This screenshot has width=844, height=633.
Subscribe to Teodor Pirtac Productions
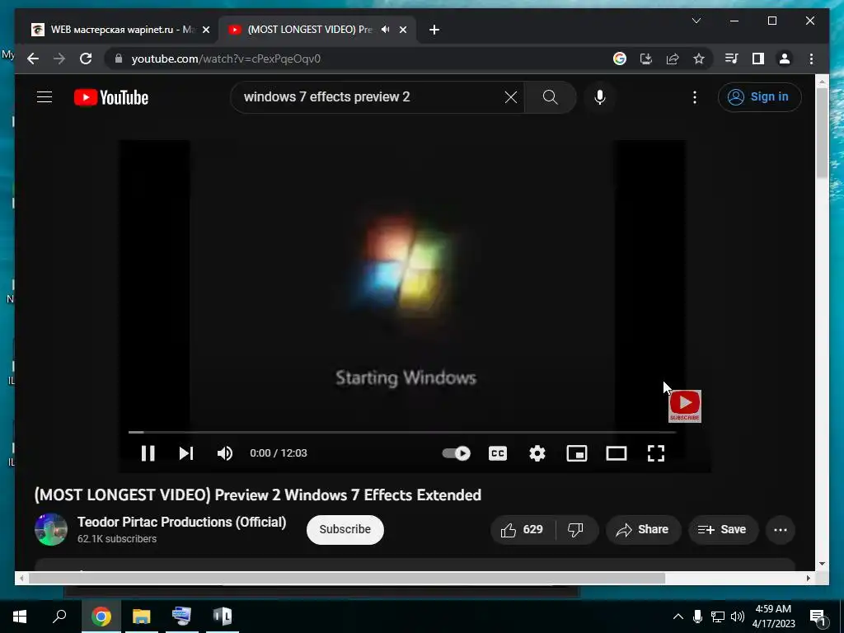pyautogui.click(x=345, y=530)
